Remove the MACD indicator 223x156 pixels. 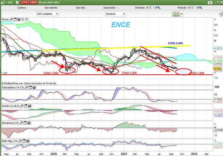point(30,106)
